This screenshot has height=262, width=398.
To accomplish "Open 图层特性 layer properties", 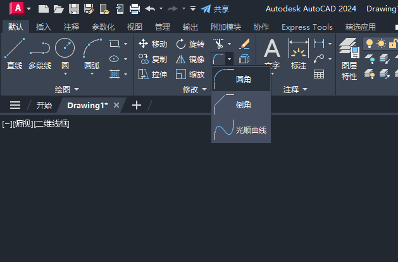I will click(349, 59).
